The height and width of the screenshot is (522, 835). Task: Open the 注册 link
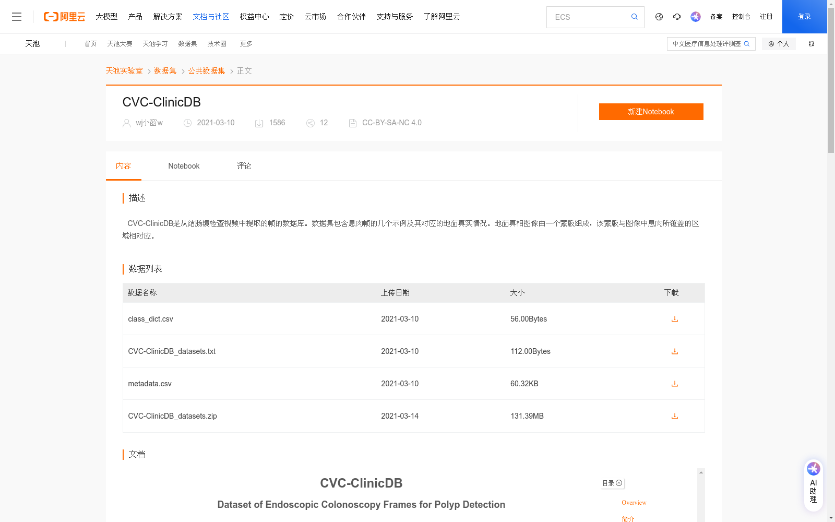click(766, 17)
